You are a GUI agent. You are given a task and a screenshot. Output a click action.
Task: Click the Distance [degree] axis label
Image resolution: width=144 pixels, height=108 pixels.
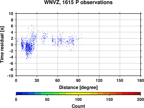(x=78, y=88)
